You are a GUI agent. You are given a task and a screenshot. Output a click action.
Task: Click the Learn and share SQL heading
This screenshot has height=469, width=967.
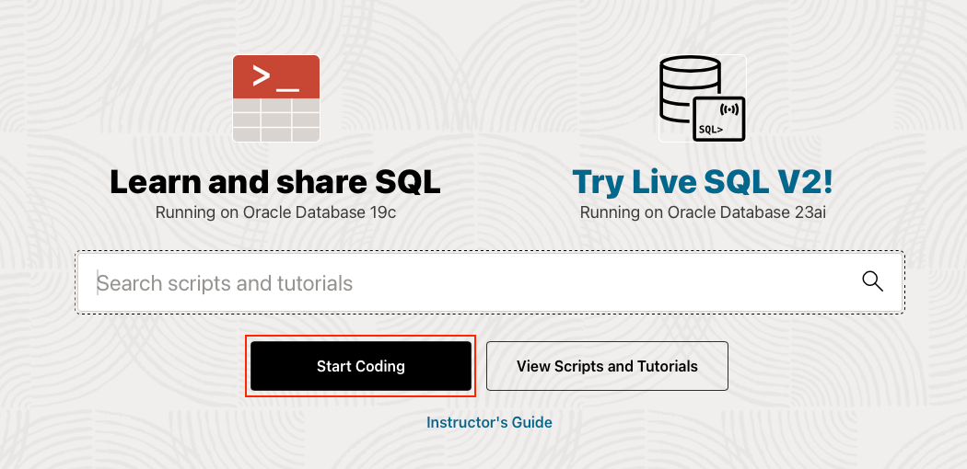275,181
